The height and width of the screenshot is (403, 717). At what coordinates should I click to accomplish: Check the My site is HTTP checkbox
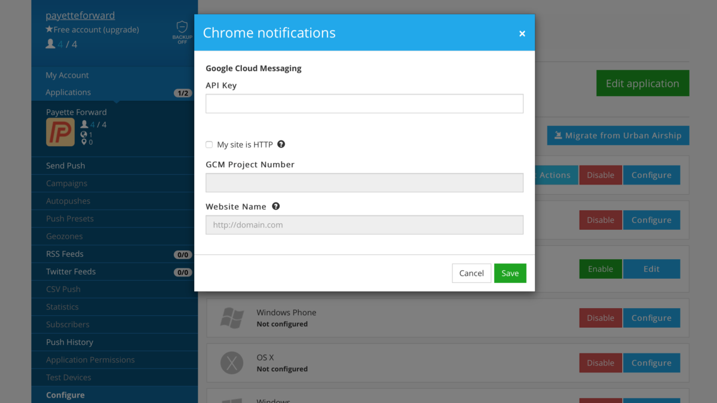[209, 144]
